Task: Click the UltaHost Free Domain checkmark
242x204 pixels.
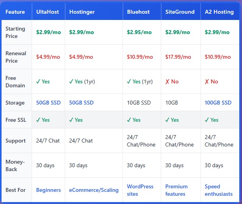Action: point(38,81)
